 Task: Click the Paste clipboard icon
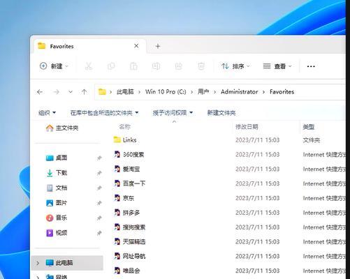(x=133, y=66)
